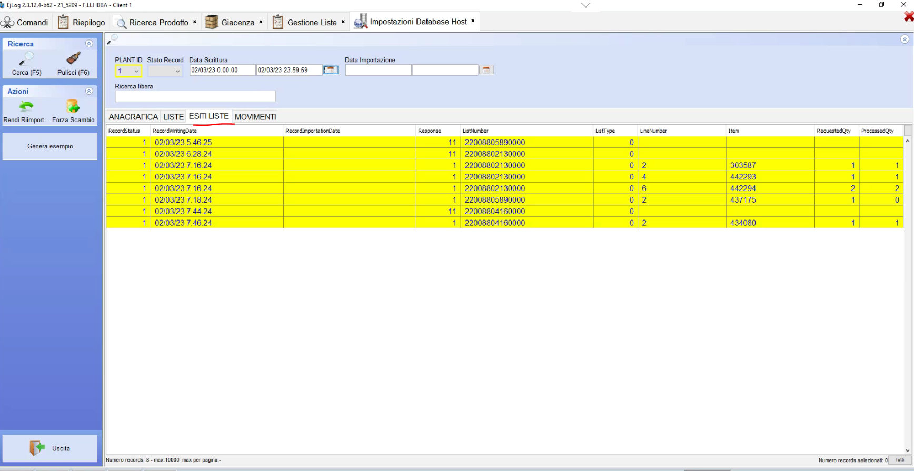Collapse the search filter area chevron
This screenshot has height=471, width=914.
(904, 39)
